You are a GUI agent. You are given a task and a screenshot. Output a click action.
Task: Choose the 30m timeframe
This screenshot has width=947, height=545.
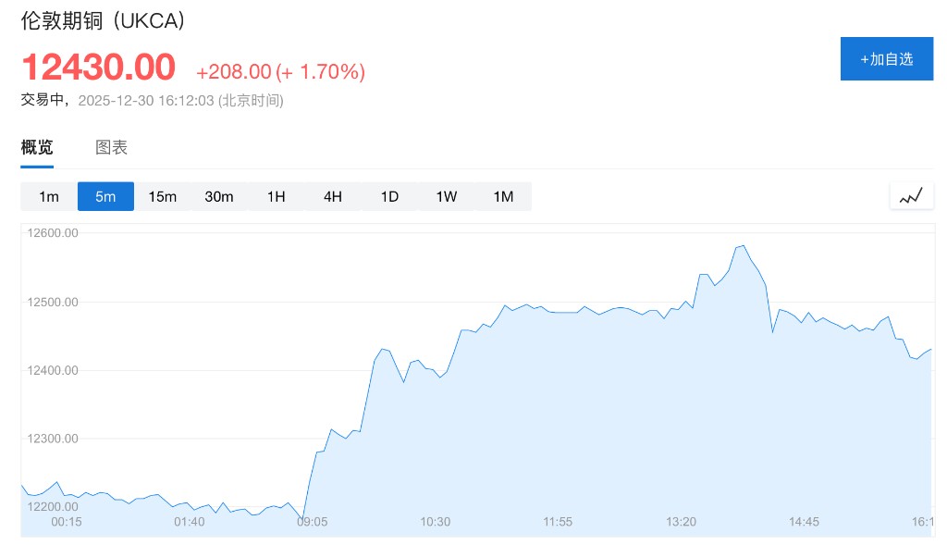pyautogui.click(x=219, y=196)
